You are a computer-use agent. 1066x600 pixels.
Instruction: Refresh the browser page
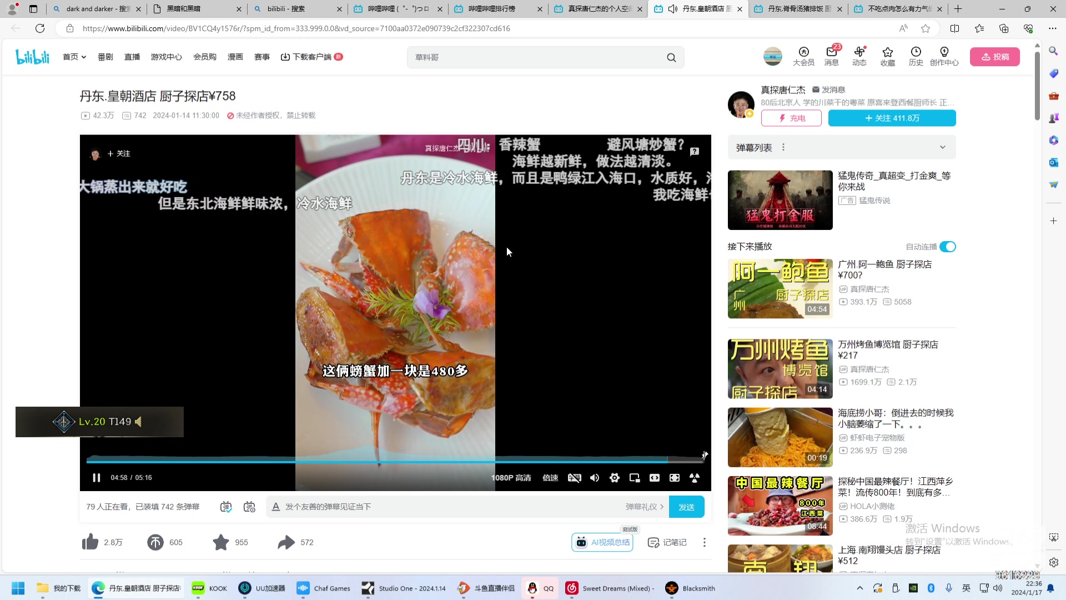pyautogui.click(x=40, y=28)
